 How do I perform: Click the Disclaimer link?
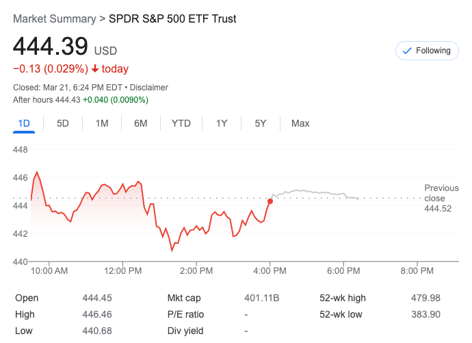(x=149, y=88)
